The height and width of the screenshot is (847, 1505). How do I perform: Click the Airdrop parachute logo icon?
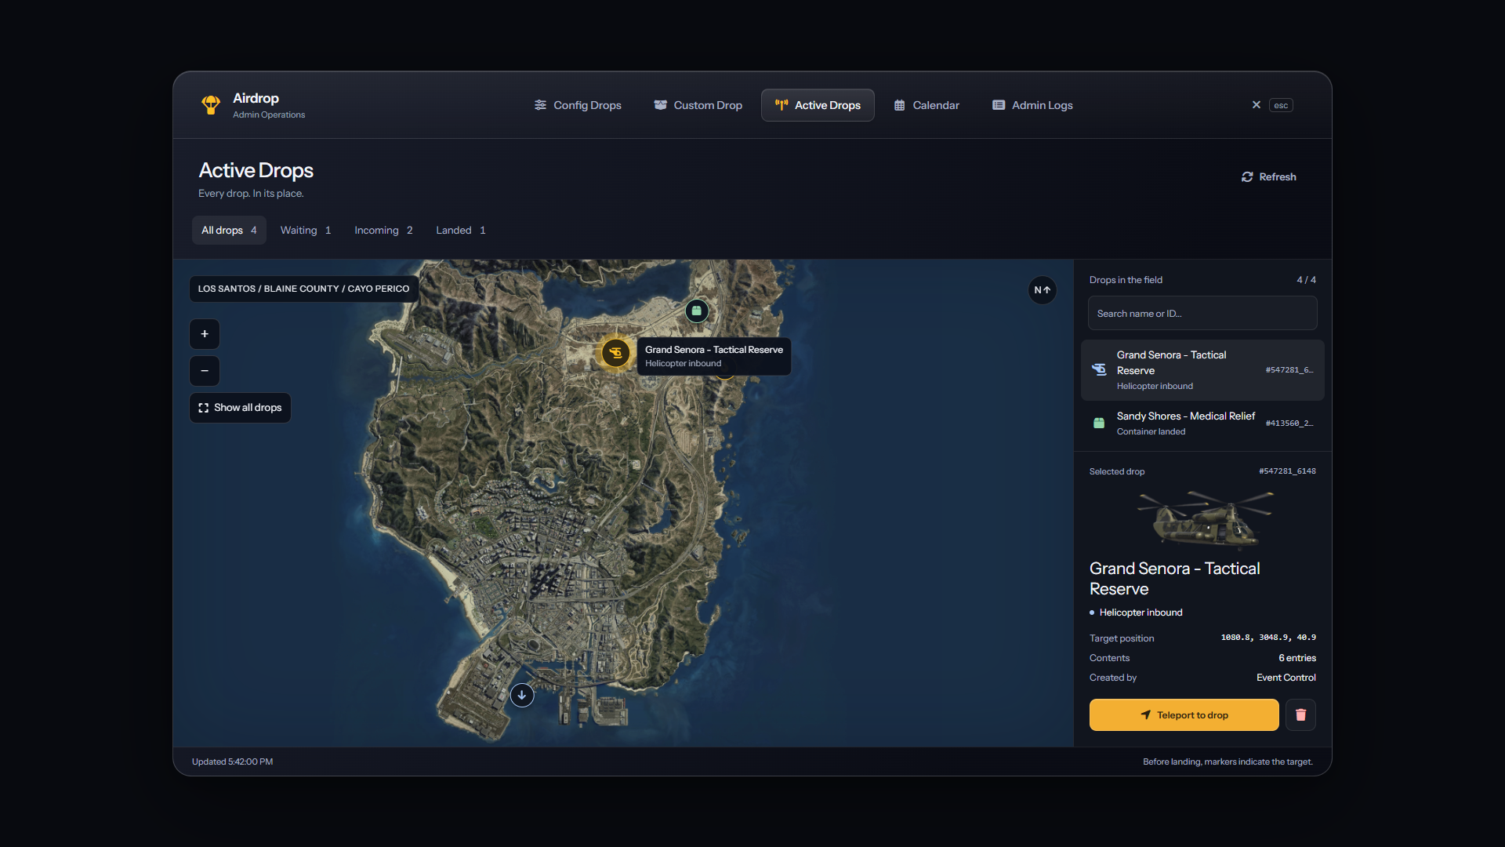tap(211, 105)
